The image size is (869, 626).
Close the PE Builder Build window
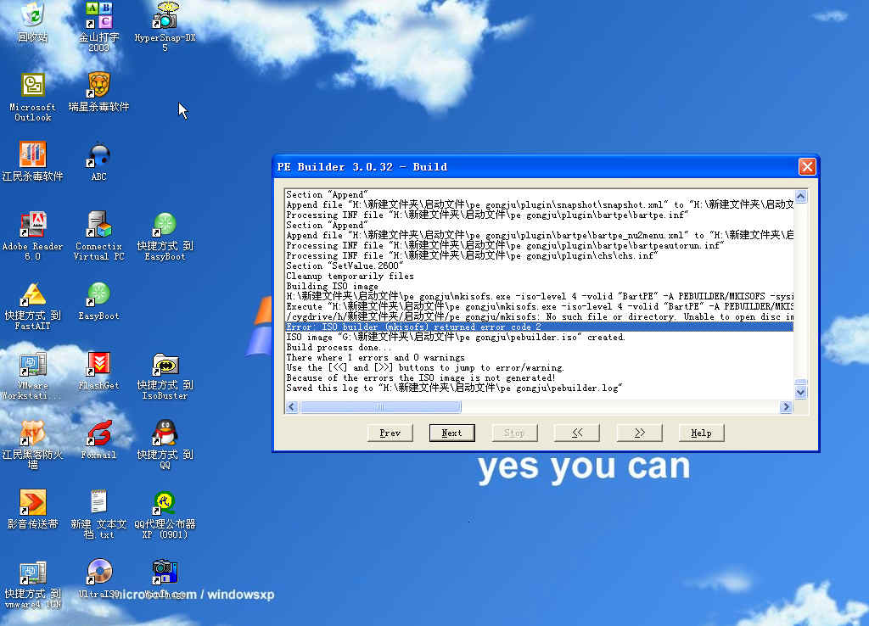click(807, 167)
